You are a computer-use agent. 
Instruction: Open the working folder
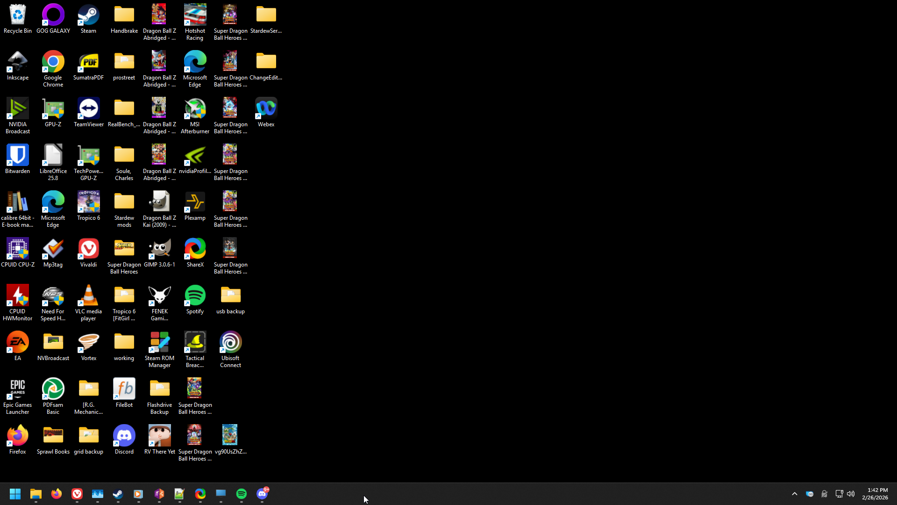pyautogui.click(x=124, y=346)
